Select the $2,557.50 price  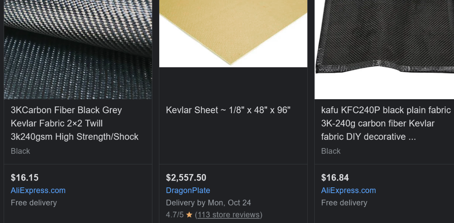tap(186, 178)
